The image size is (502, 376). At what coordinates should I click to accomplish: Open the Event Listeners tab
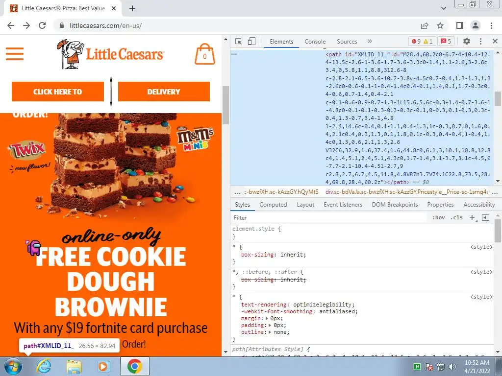tap(343, 205)
